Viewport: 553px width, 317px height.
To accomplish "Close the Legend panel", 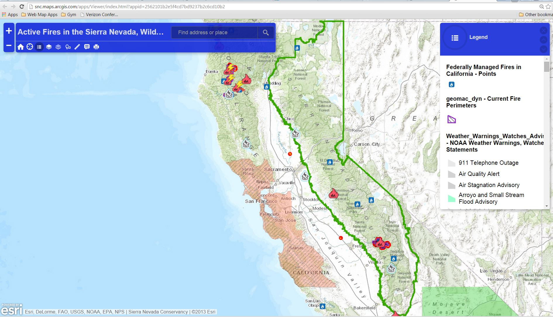I will [543, 30].
